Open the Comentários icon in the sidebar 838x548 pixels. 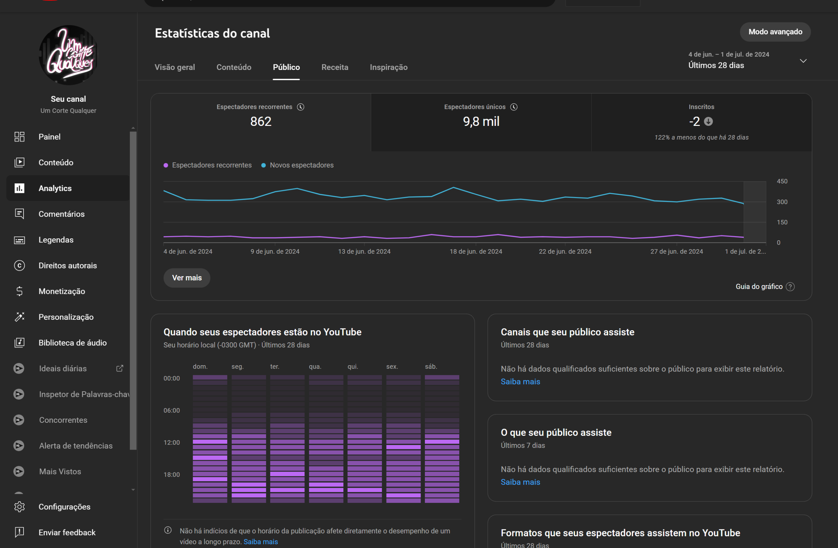[19, 214]
